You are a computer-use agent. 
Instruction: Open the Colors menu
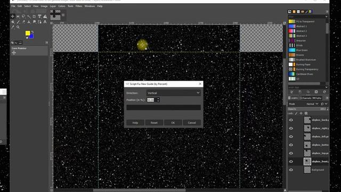point(62,6)
